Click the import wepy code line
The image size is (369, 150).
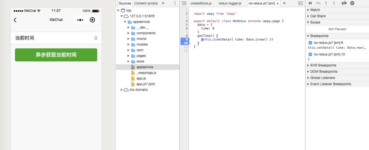tap(215, 14)
